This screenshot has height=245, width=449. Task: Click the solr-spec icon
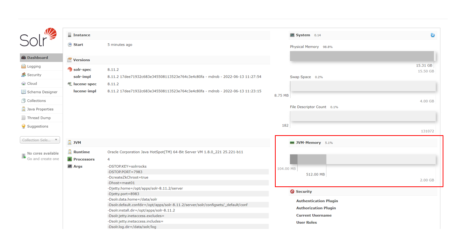(69, 69)
